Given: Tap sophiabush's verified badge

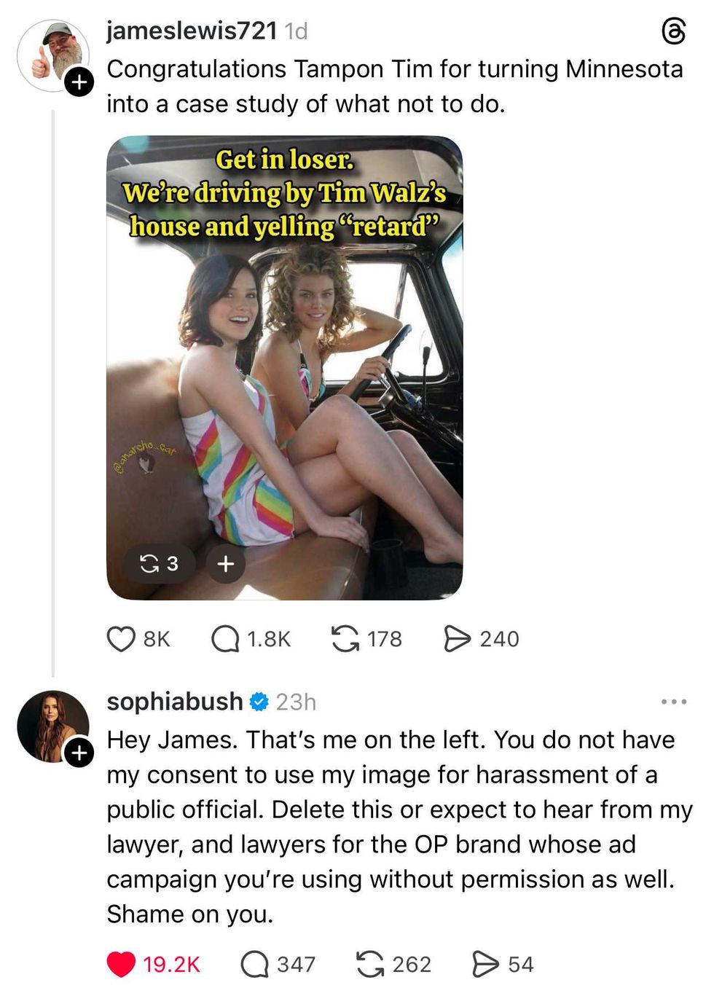Looking at the screenshot, I should coord(259,702).
